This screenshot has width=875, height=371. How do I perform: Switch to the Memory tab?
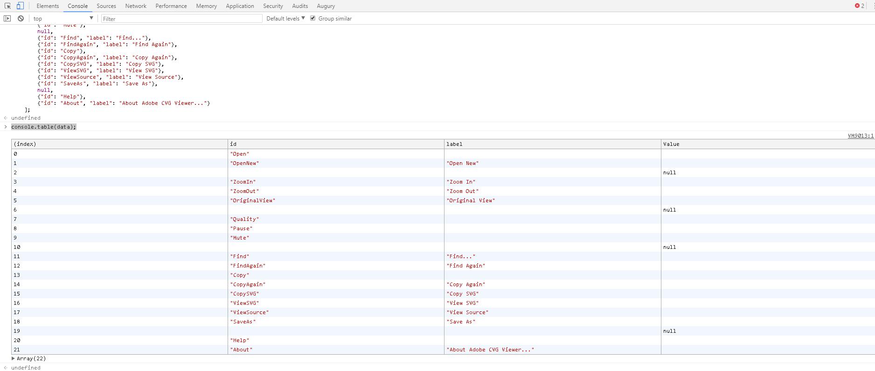pyautogui.click(x=206, y=6)
